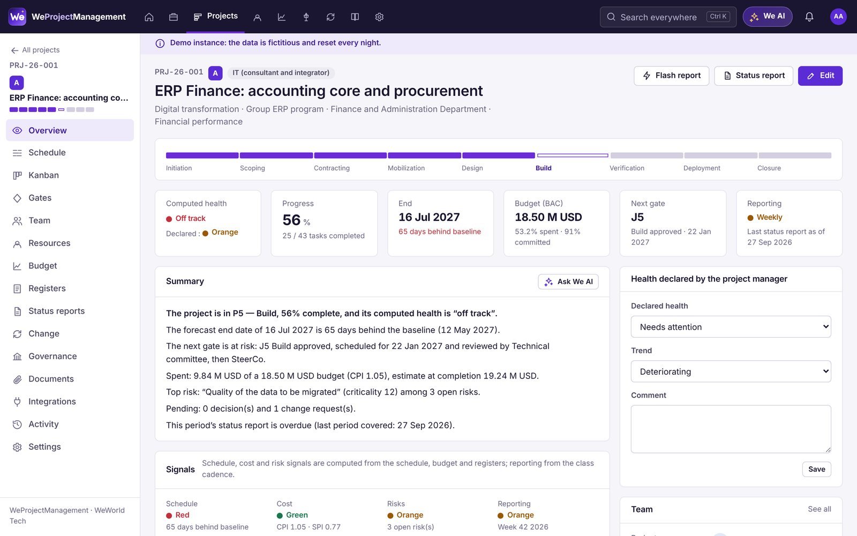The image size is (857, 536).
Task: Click the 65 days behind baseline text under End
Action: pos(440,232)
